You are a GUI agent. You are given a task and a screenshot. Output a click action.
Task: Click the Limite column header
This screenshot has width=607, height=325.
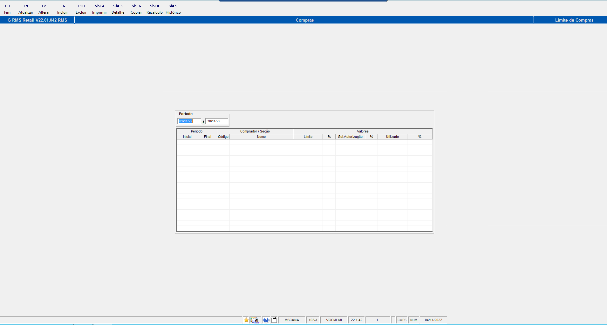(x=308, y=137)
